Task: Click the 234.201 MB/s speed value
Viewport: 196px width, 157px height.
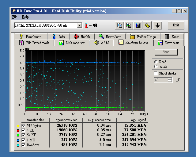Action: tap(134, 135)
